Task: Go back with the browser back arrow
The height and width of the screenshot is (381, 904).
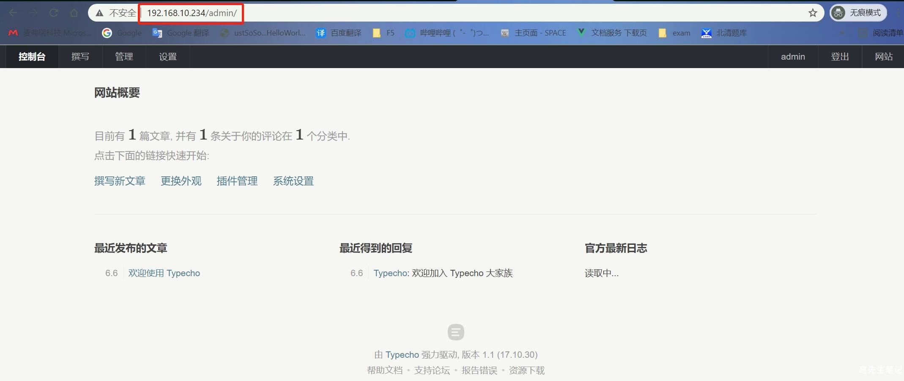Action: click(13, 13)
